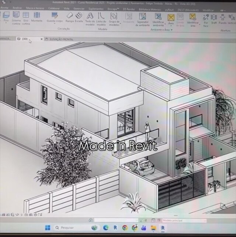Open the Colaborar ribbon tab
This screenshot has height=237, width=236.
(54, 8)
